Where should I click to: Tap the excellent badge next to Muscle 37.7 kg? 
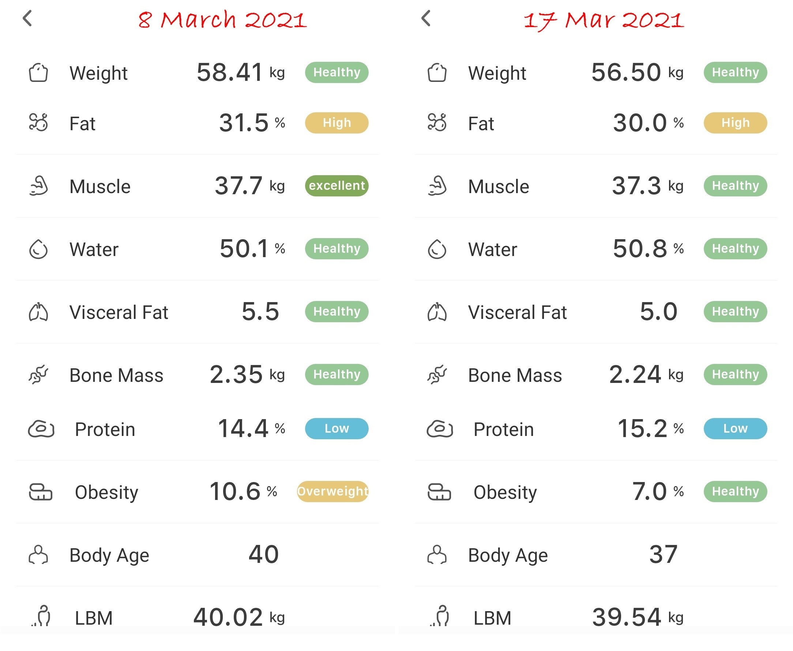(336, 186)
